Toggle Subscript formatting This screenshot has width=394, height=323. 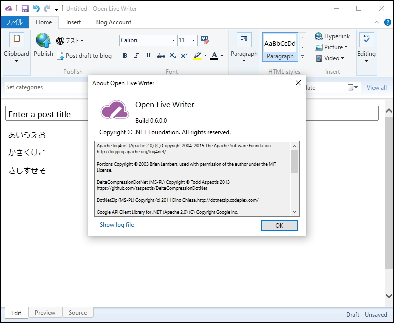172,56
